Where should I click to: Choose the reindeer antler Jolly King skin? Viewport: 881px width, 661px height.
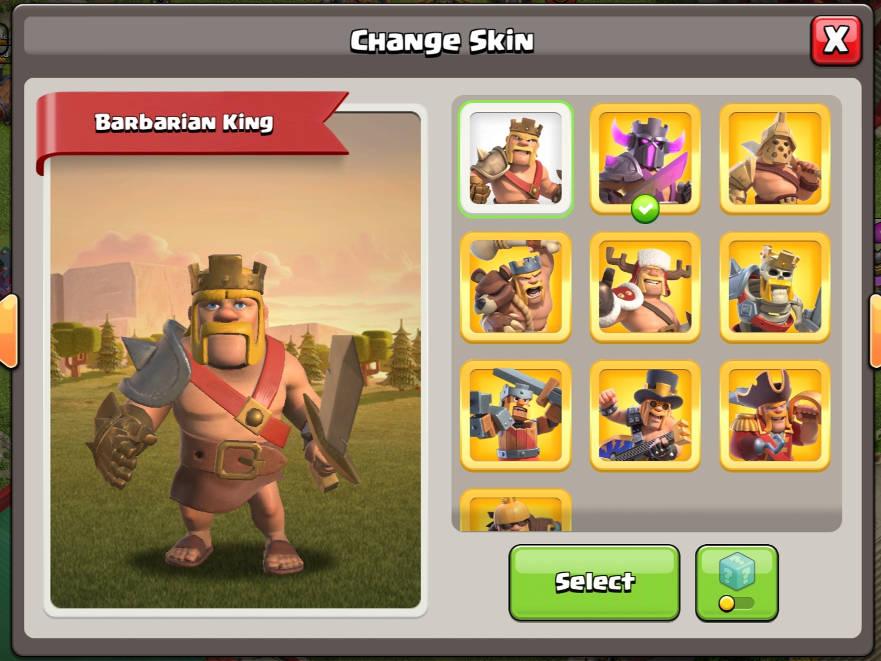645,287
